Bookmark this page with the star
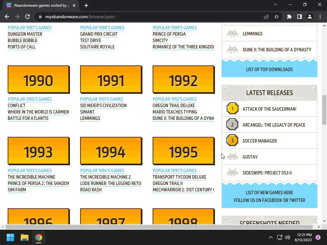Viewport: 327px width, 245px height. (x=277, y=17)
